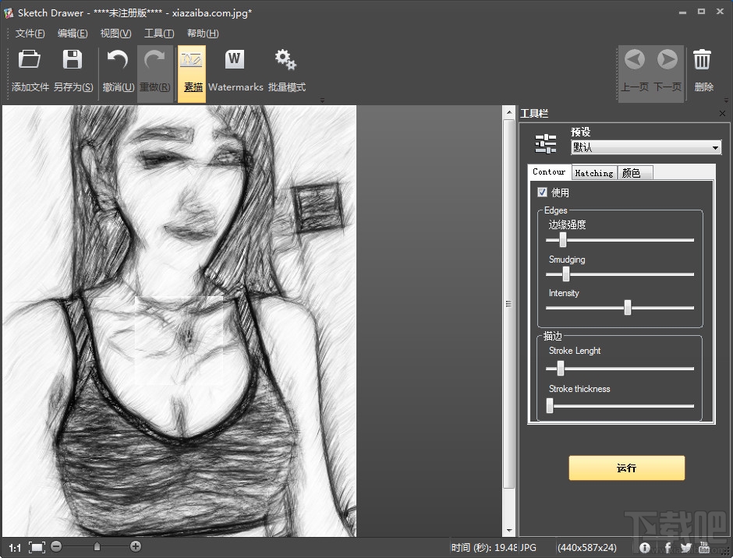Click the 添加文件 open folder icon

tap(30, 60)
